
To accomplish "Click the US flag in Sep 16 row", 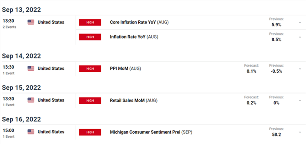I will 31,132.
